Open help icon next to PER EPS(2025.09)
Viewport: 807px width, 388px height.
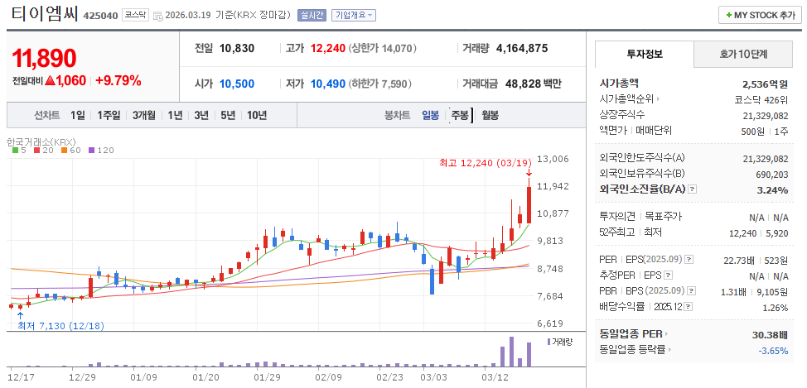click(689, 259)
